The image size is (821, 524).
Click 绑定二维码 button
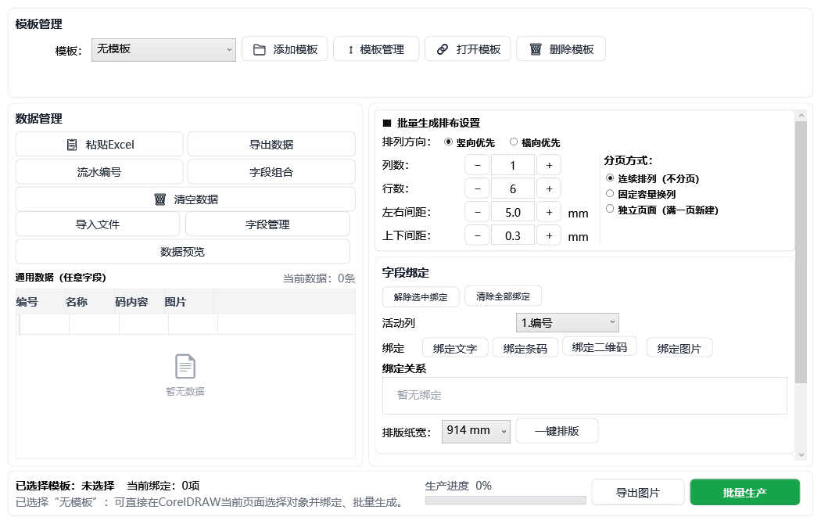(x=600, y=347)
